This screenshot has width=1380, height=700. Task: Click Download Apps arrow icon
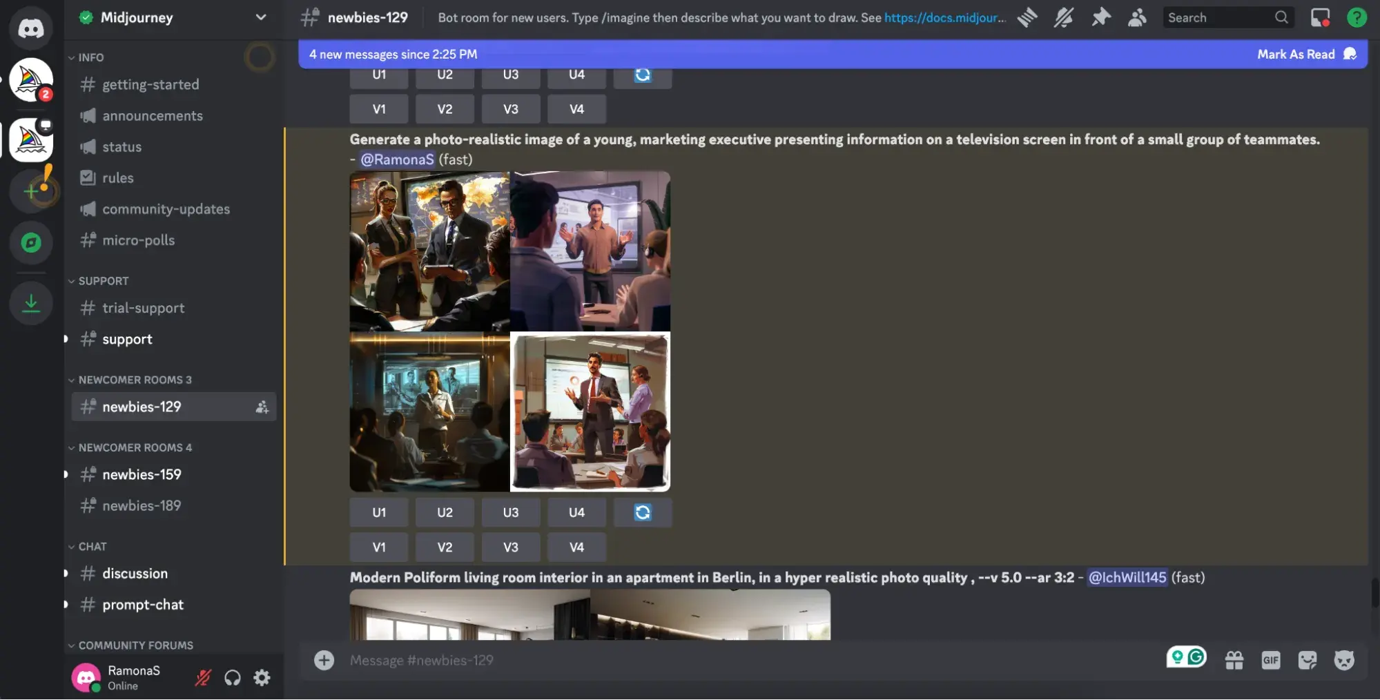coord(31,303)
